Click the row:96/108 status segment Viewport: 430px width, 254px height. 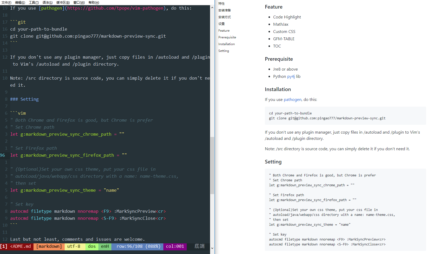point(137,246)
